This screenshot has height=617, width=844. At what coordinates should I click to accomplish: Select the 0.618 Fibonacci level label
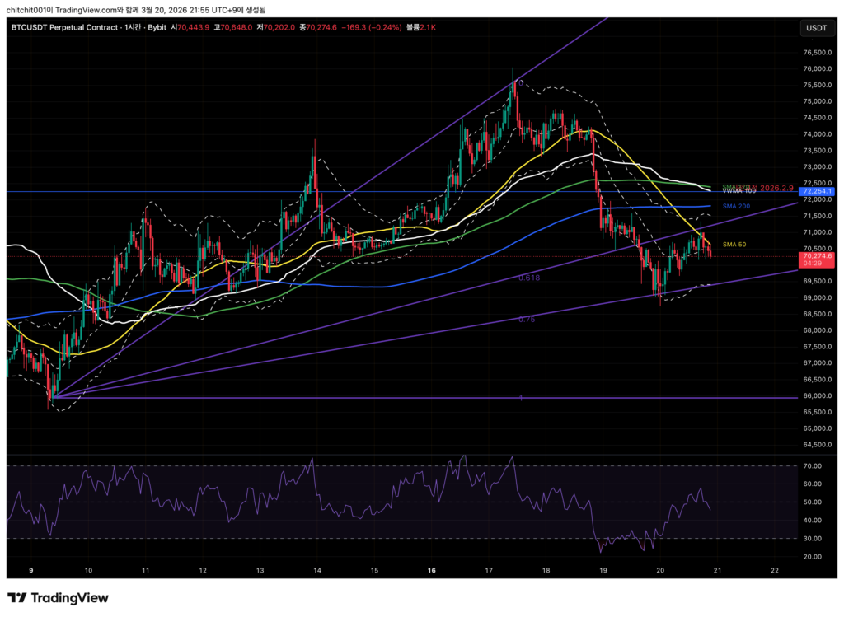529,278
